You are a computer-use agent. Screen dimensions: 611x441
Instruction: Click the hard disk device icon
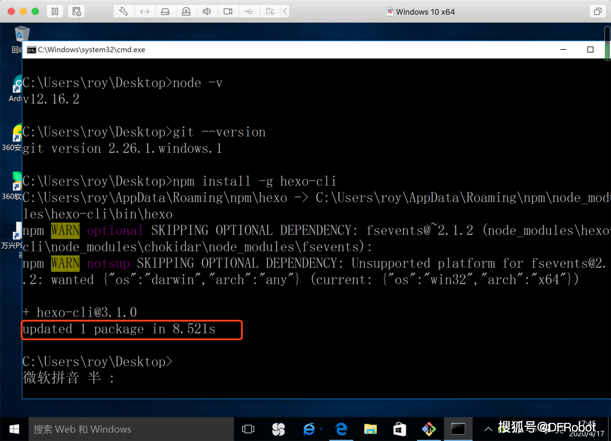(x=165, y=11)
